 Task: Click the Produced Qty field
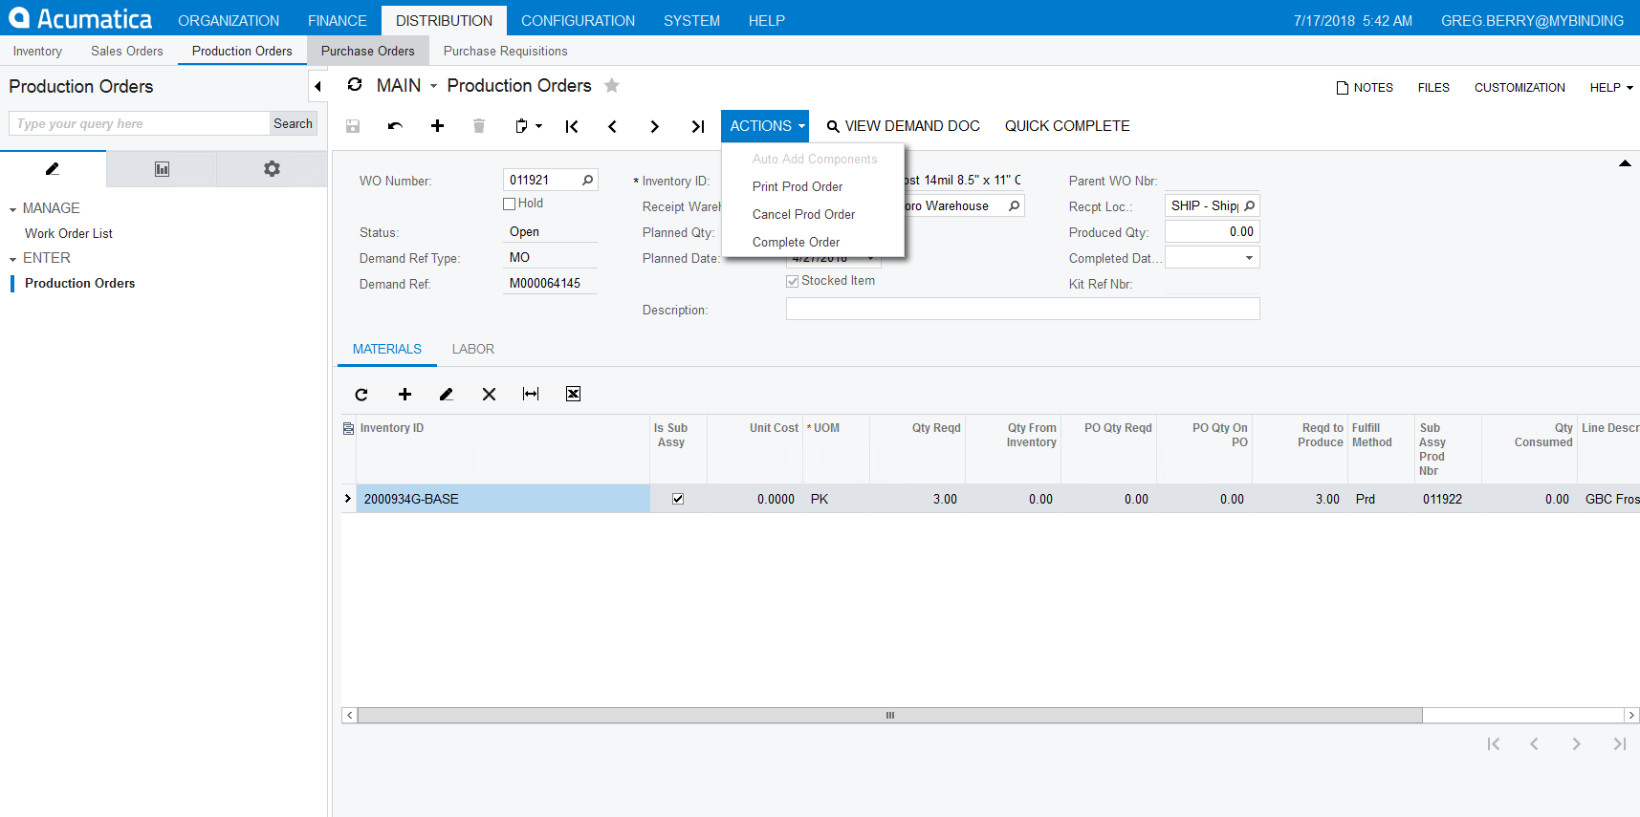click(x=1212, y=231)
